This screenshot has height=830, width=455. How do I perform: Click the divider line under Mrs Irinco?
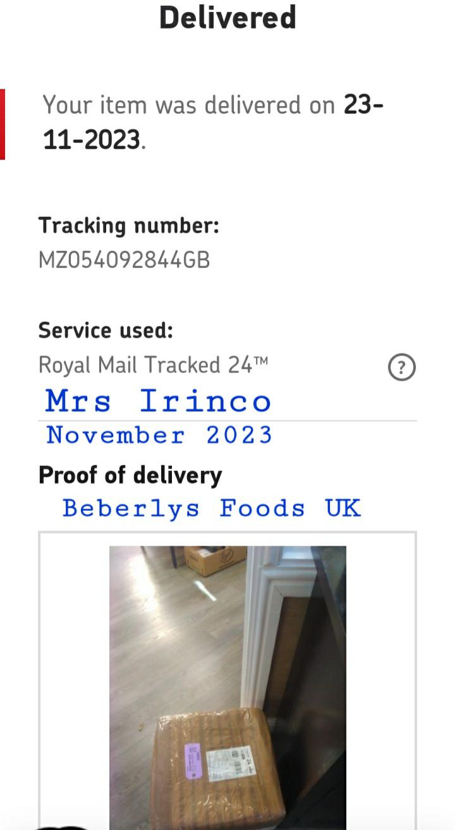pyautogui.click(x=227, y=420)
